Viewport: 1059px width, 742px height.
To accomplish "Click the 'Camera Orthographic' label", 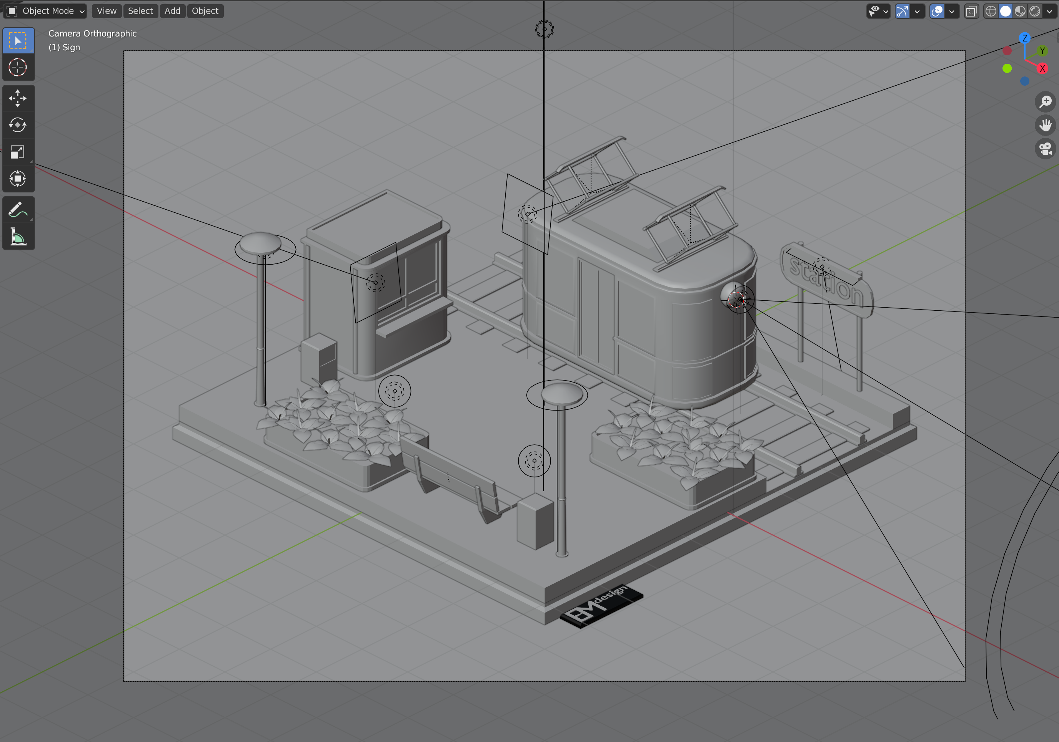I will point(92,34).
